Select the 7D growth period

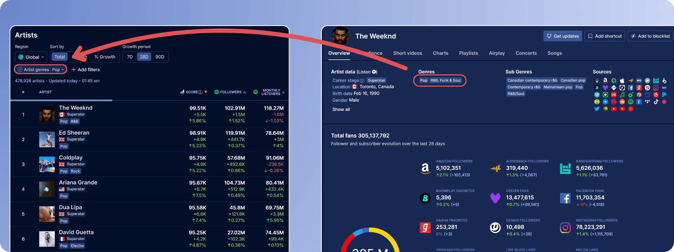click(130, 57)
